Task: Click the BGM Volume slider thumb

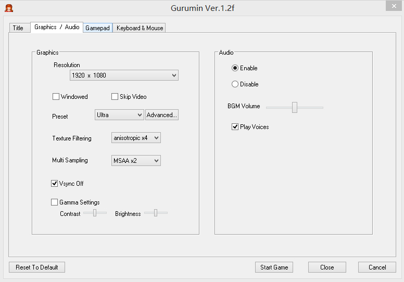Action: click(x=295, y=107)
